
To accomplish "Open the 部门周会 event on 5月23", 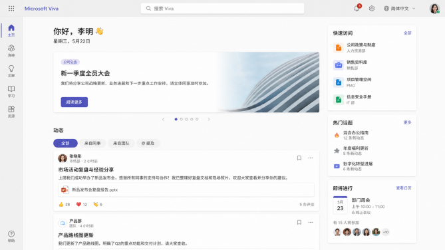I will pyautogui.click(x=372, y=205).
